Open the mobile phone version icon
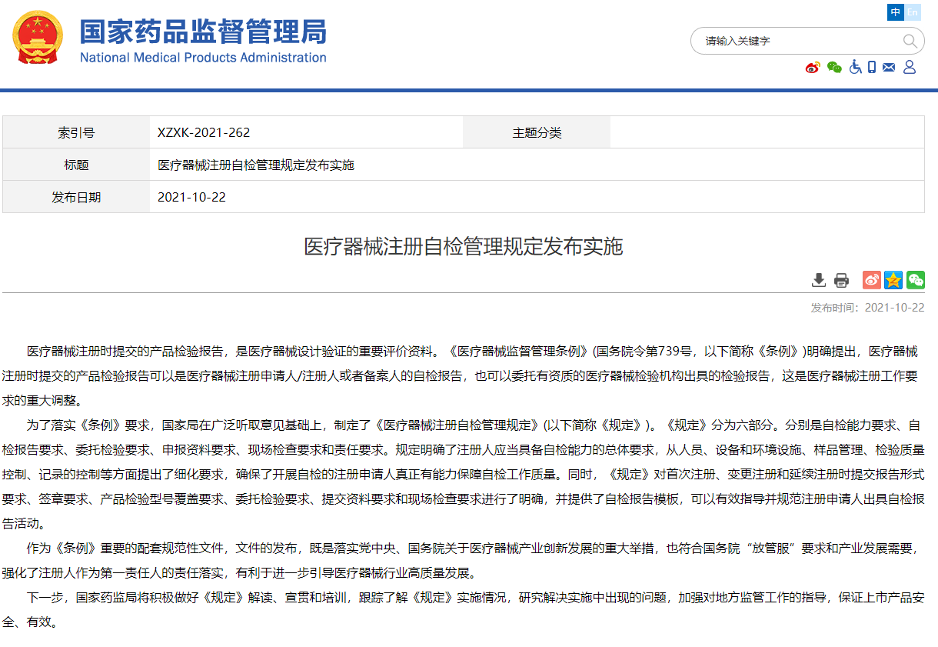 [872, 68]
